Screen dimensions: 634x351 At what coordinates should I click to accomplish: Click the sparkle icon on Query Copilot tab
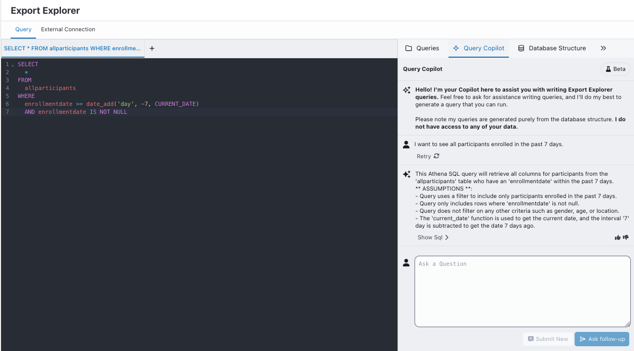tap(456, 48)
